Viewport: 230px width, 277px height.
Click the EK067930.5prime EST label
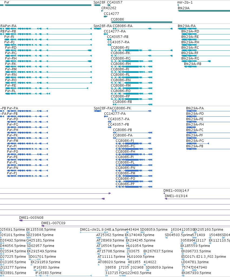point(196,273)
